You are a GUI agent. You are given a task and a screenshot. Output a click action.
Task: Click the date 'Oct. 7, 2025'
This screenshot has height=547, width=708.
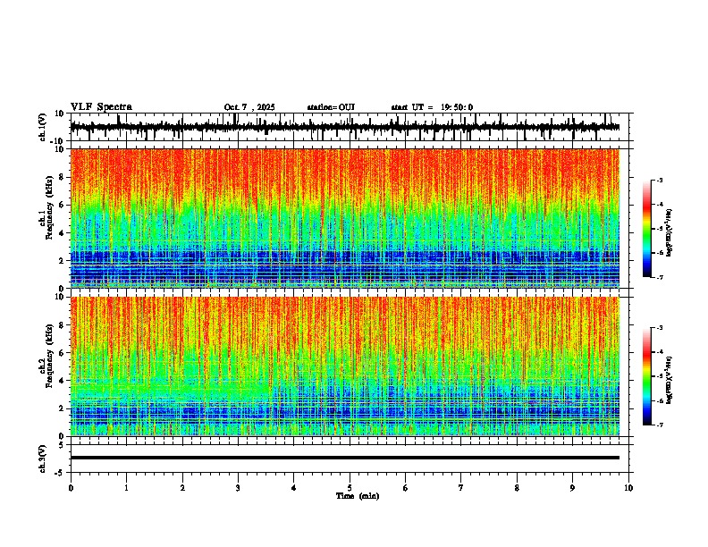(249, 107)
